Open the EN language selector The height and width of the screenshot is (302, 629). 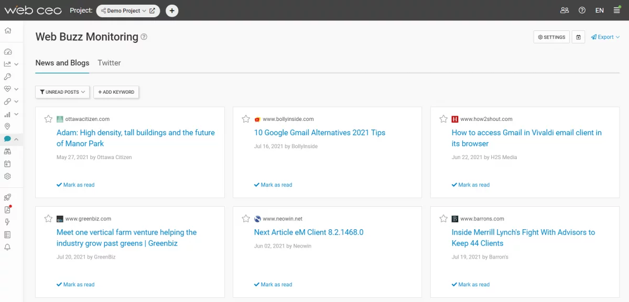[x=600, y=10]
